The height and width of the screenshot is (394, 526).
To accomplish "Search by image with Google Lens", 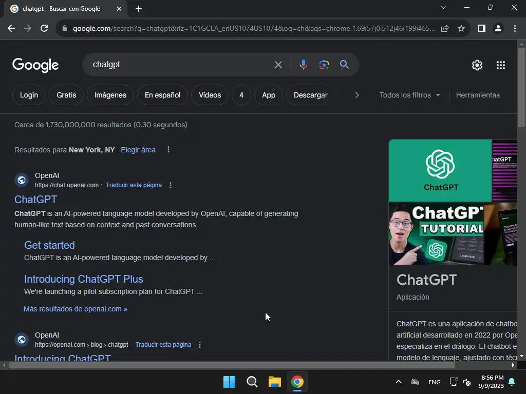I will click(324, 65).
